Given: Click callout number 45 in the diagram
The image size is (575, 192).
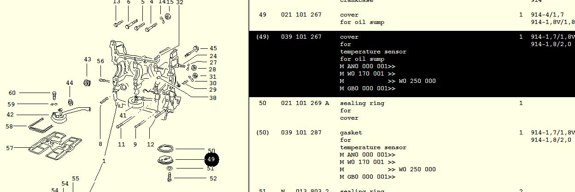Looking at the screenshot, I should 213,48.
